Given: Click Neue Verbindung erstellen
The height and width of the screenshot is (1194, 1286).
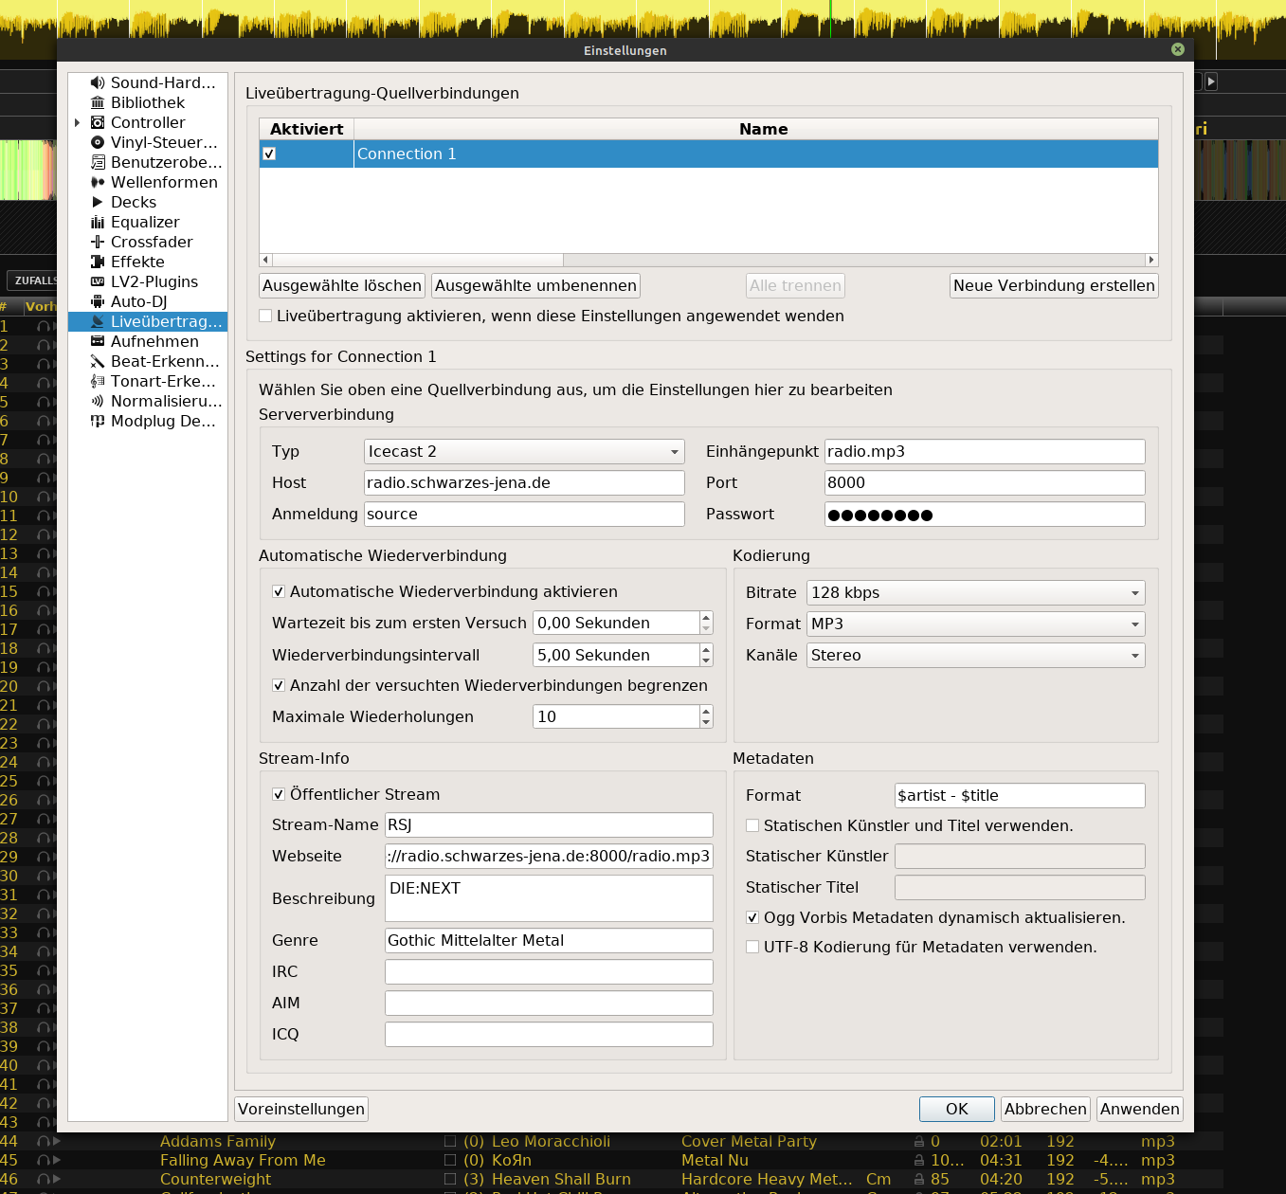Looking at the screenshot, I should [1054, 285].
